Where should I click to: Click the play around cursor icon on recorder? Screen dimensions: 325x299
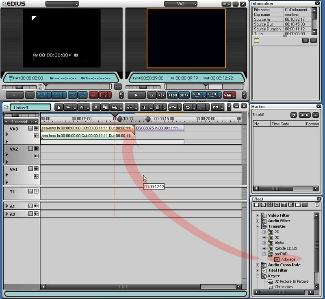tap(161, 95)
